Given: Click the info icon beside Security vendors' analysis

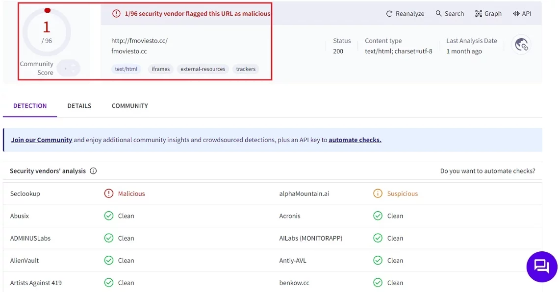Looking at the screenshot, I should (x=93, y=171).
